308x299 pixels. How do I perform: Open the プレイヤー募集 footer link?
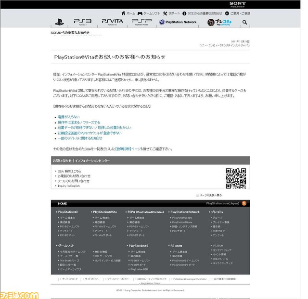221,222
